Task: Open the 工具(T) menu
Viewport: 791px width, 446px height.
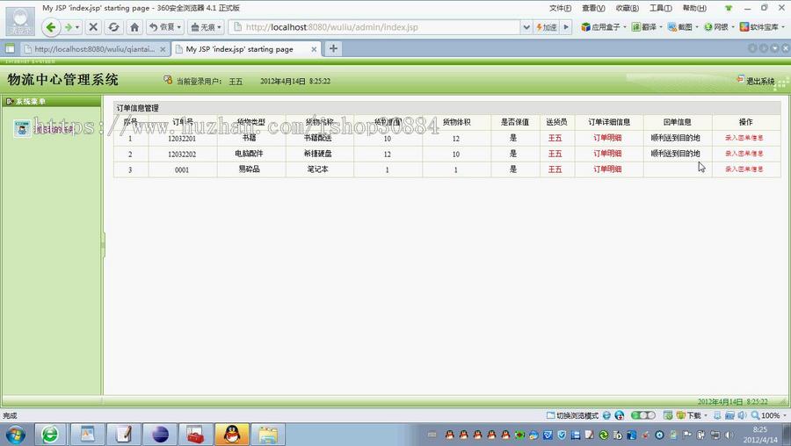Action: 660,8
